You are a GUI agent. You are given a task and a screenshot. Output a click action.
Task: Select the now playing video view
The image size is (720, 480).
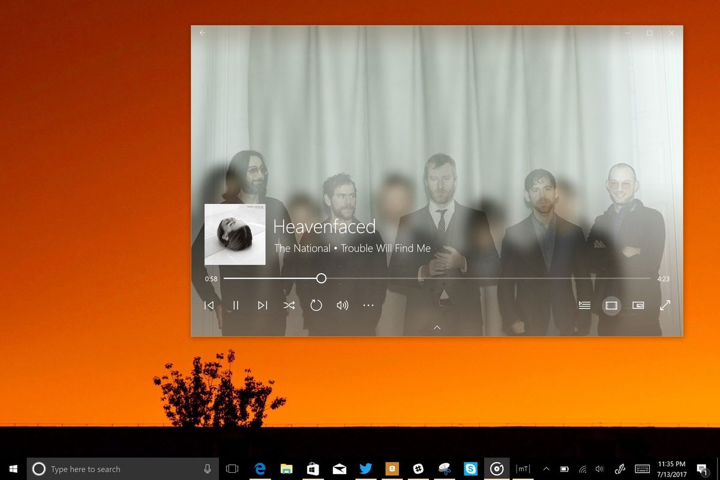pyautogui.click(x=611, y=305)
